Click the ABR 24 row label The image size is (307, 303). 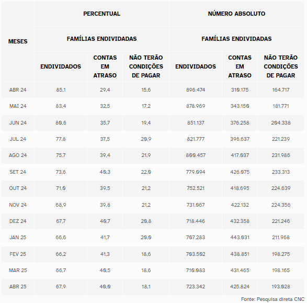(x=18, y=90)
